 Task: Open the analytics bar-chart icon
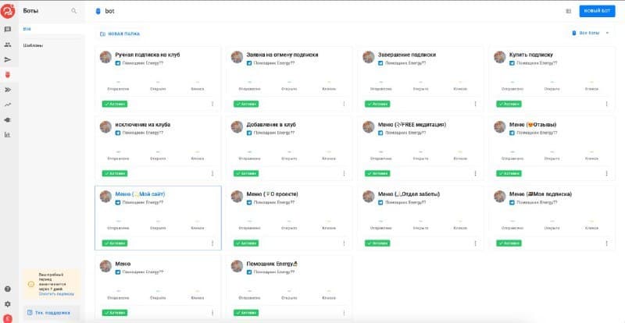tap(8, 135)
